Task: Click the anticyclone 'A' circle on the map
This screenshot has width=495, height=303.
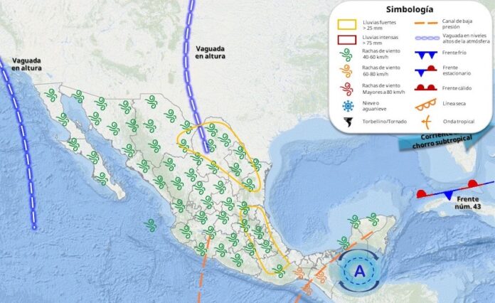Action: click(x=360, y=270)
